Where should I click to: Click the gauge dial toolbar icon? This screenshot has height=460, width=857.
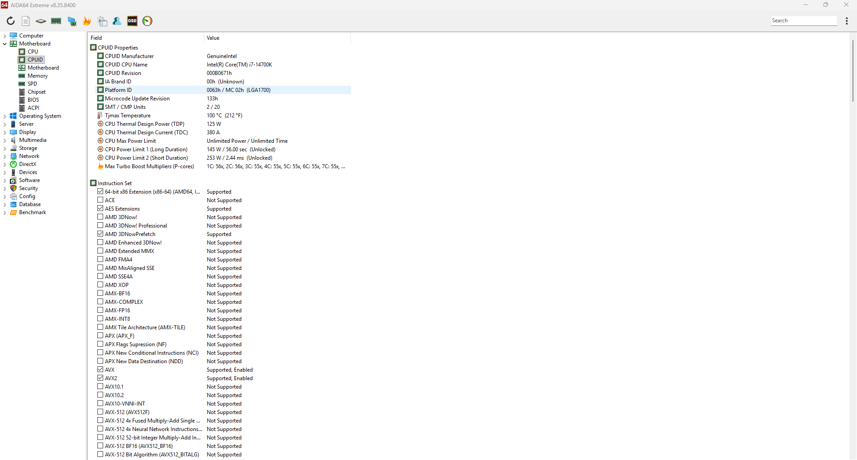pos(147,21)
